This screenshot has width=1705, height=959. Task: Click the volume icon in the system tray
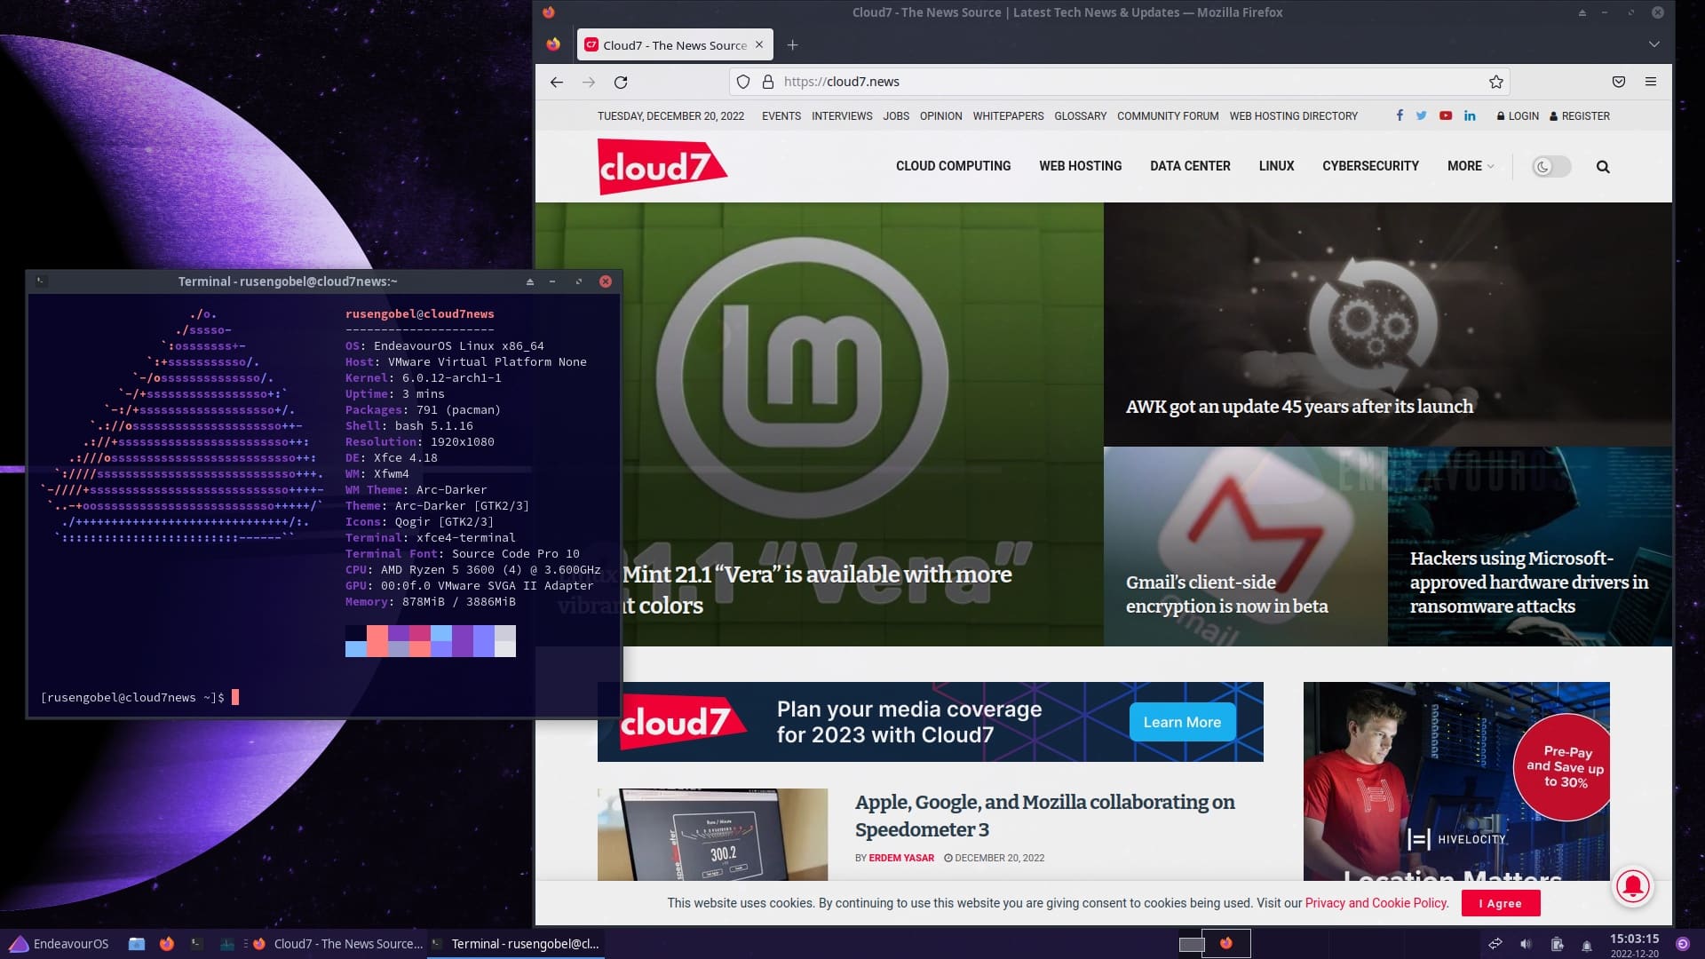click(x=1526, y=944)
